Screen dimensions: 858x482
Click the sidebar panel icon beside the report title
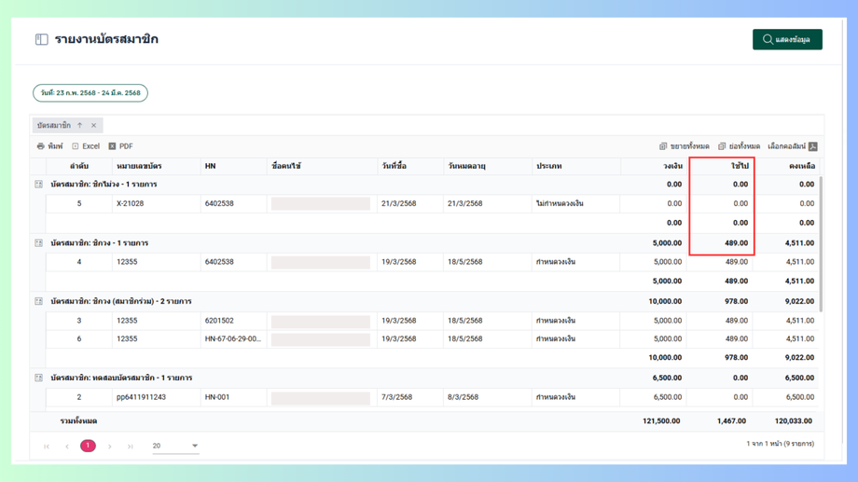[42, 40]
